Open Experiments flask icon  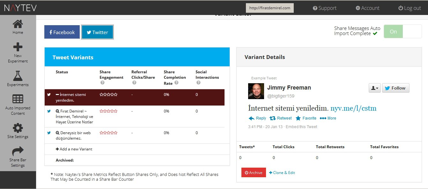(x=18, y=76)
